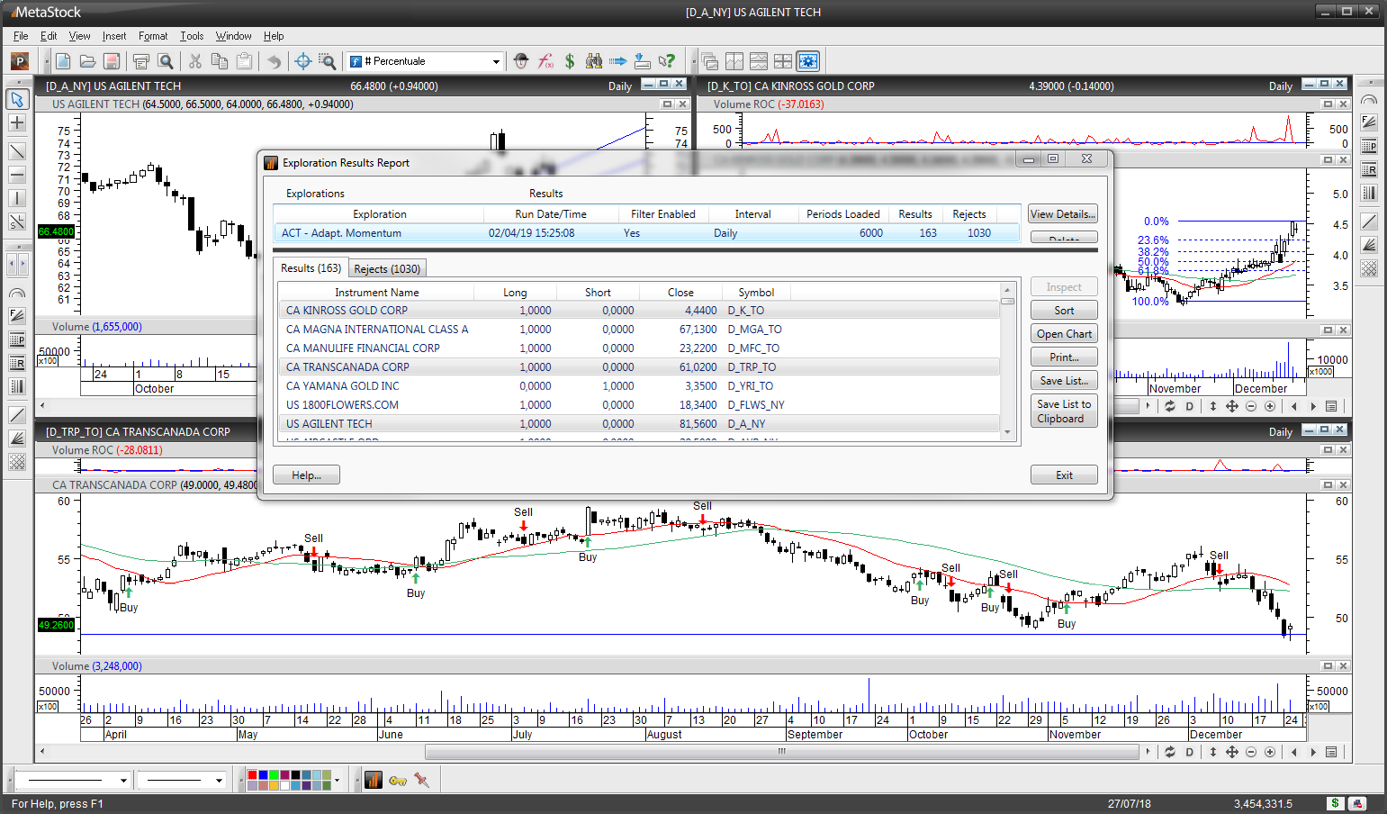Click the Open Chart button
This screenshot has height=814, width=1387.
point(1064,334)
